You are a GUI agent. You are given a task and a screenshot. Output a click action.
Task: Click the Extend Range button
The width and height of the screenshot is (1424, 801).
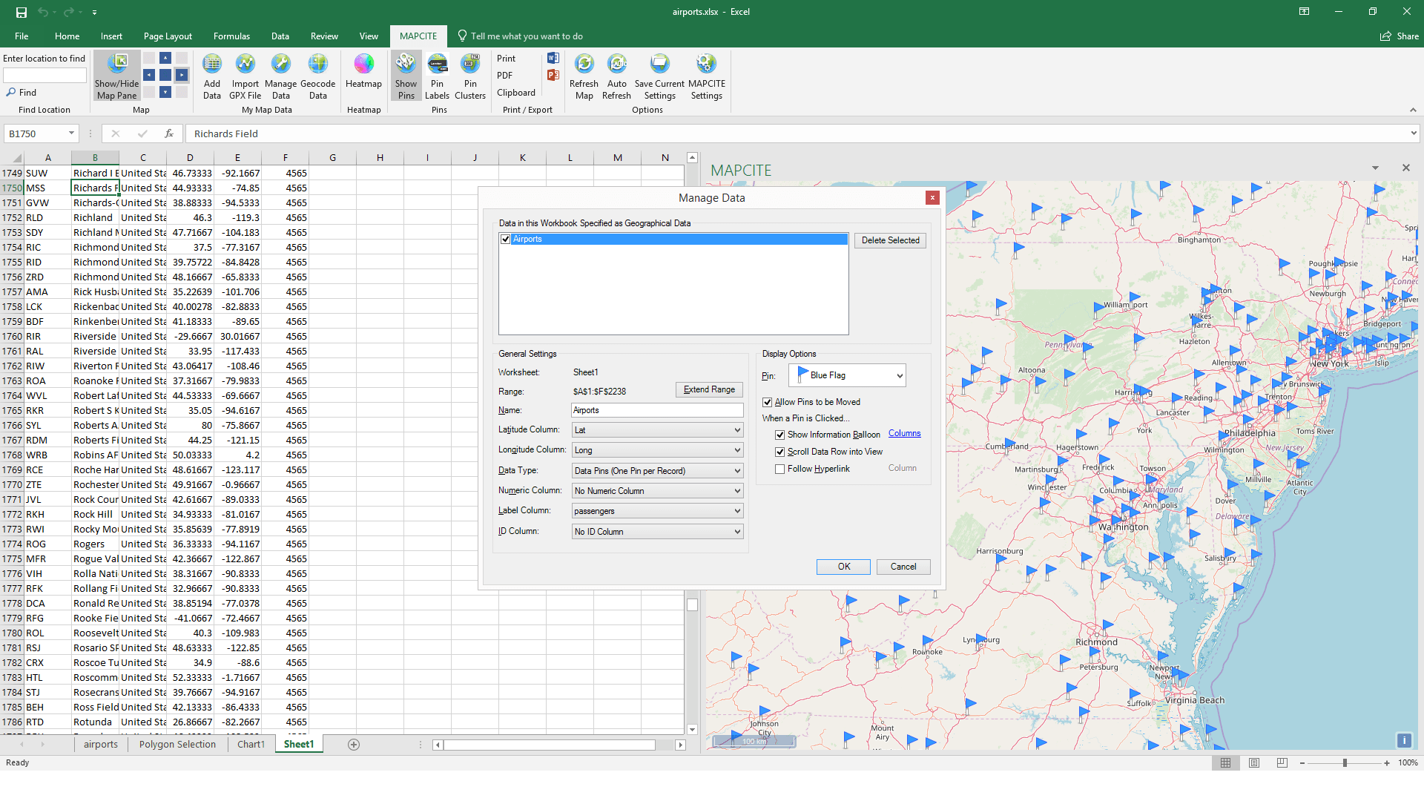pos(709,389)
